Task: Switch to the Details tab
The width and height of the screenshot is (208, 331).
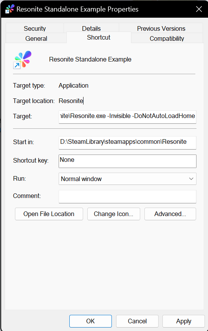Action: point(91,28)
